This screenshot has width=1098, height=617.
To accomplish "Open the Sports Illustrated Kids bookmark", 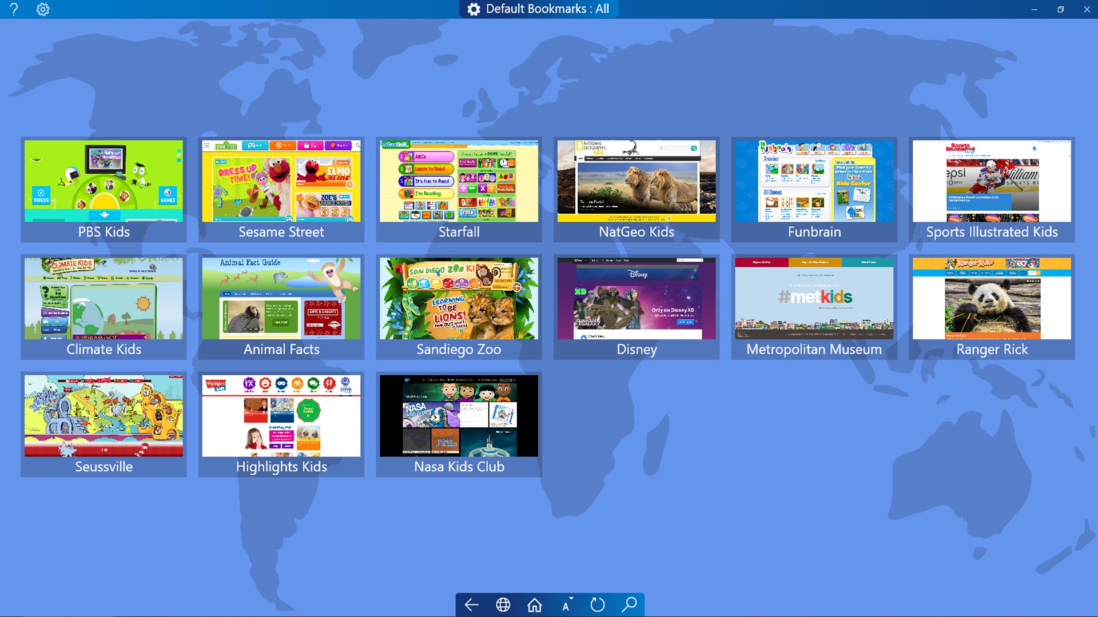I will click(992, 189).
